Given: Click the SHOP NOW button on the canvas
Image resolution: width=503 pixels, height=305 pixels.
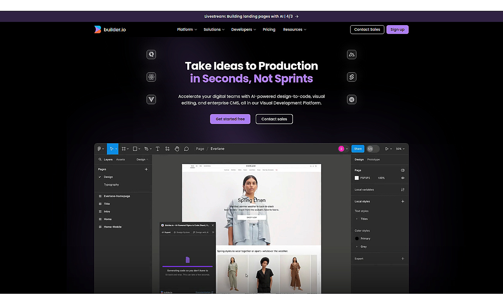Looking at the screenshot, I should tap(251, 218).
